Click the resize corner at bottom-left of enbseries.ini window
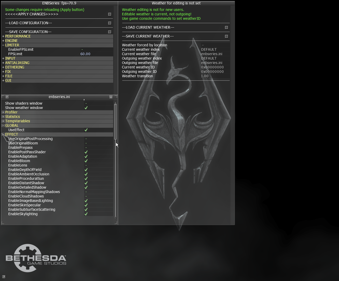This screenshot has height=281, width=339. (x=3, y=223)
